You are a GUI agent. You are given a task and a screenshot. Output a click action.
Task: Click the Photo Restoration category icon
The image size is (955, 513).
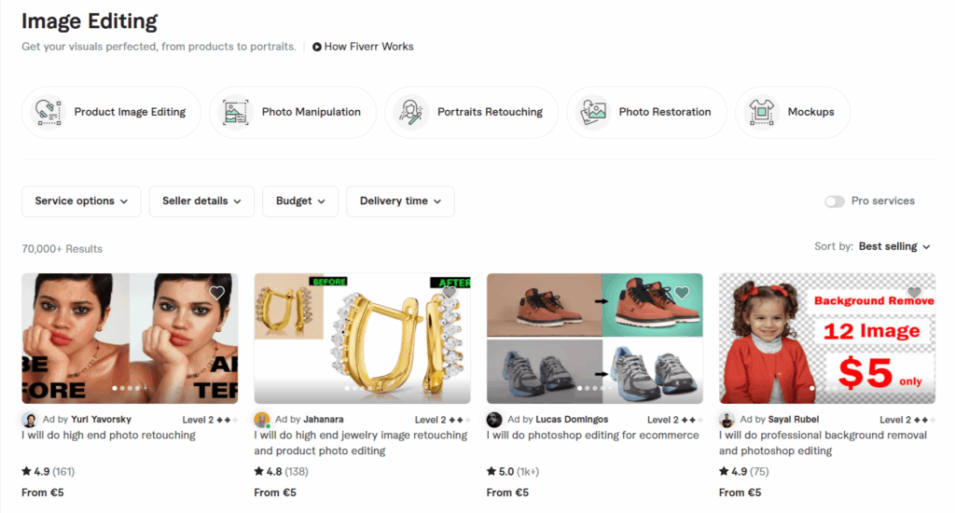point(593,112)
